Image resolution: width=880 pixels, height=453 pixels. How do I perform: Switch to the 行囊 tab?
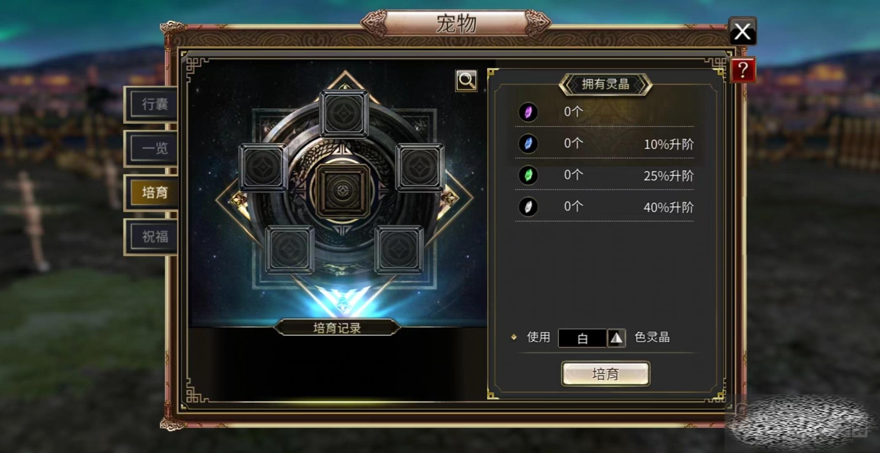coord(154,104)
